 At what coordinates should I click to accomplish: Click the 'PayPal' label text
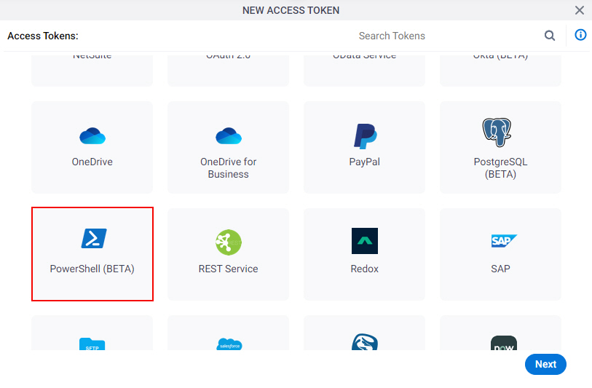(x=364, y=162)
